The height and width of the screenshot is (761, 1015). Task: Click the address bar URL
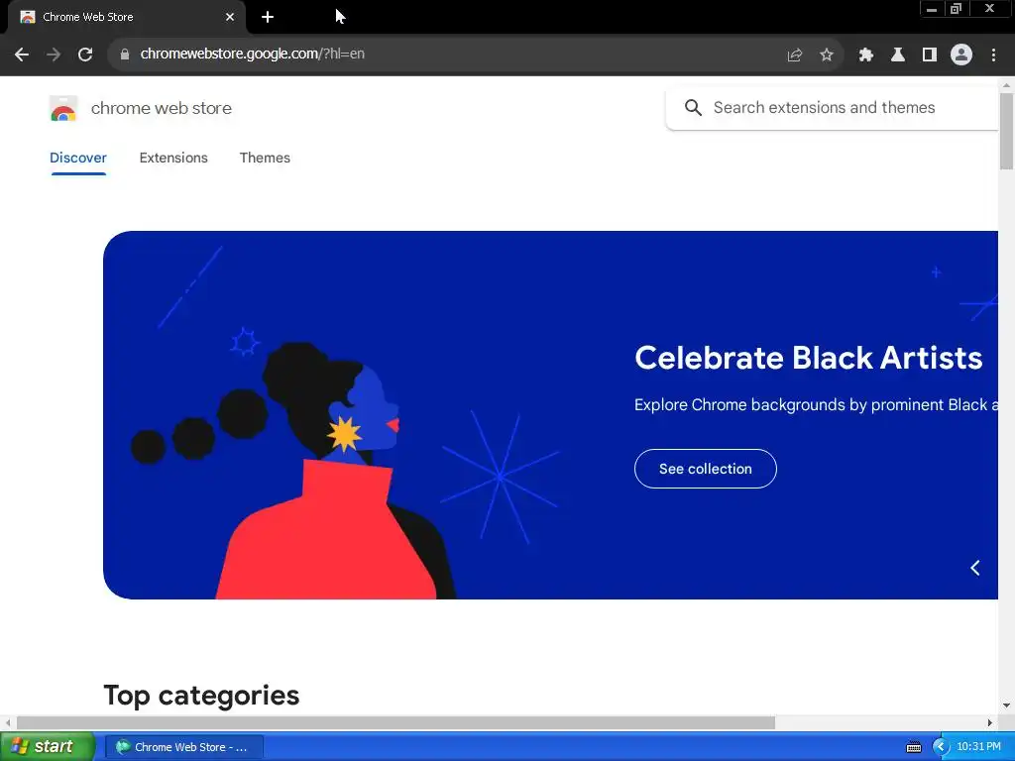pos(253,54)
